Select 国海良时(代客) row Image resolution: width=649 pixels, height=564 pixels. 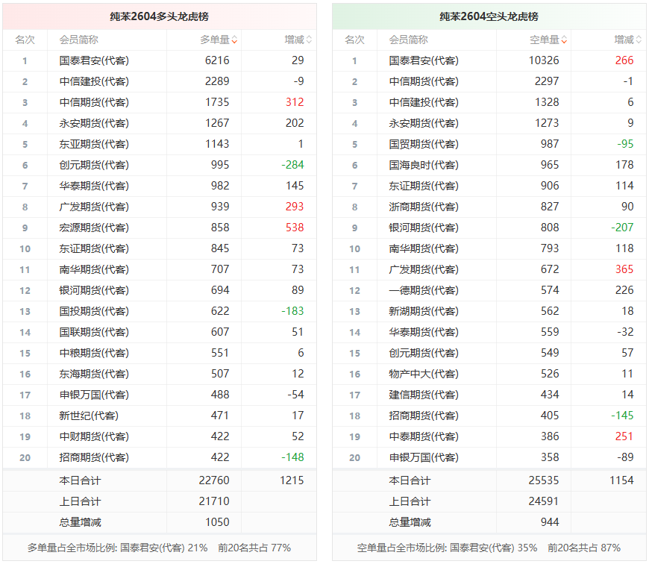(x=489, y=165)
